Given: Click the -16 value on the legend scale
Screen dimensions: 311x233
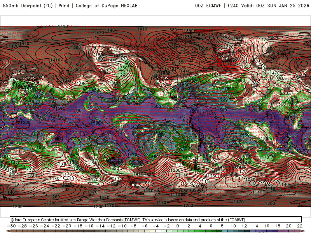Looking at the screenshot, I should pyautogui.click(x=89, y=226).
